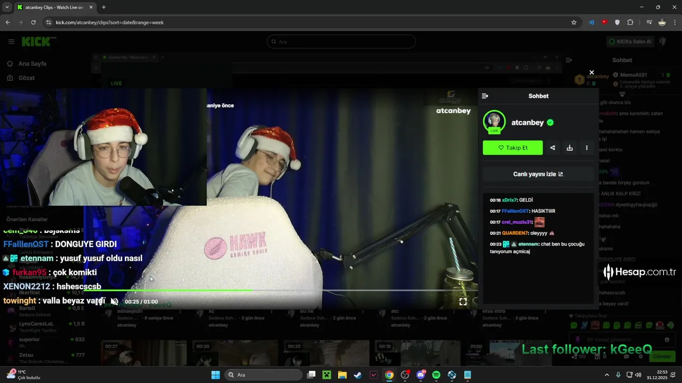Unmute the clip player volume
The image size is (682, 383).
[x=114, y=302]
